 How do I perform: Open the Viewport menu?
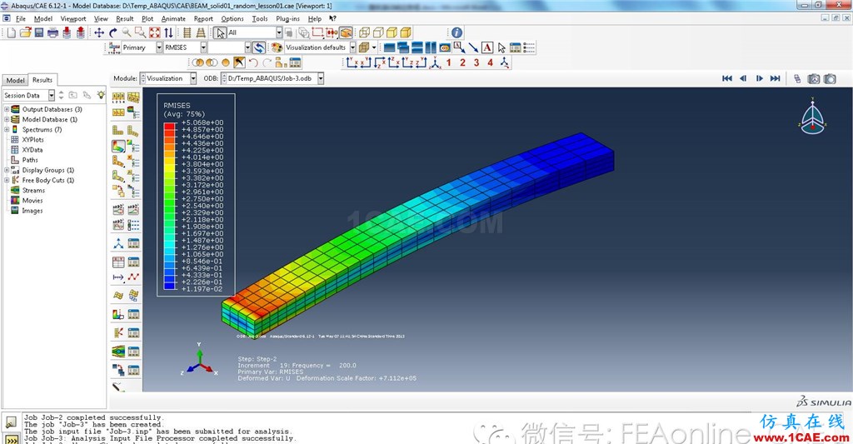tap(73, 18)
